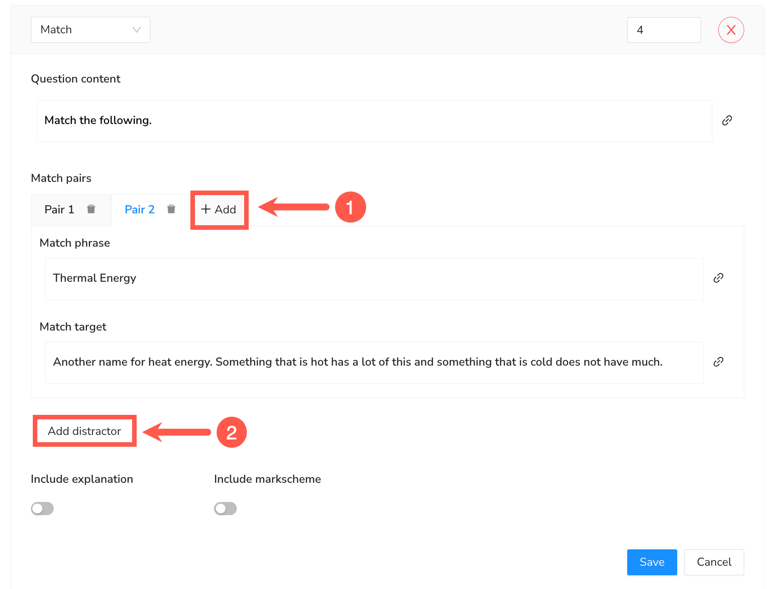The image size is (777, 589).
Task: Enable the Include explanation toggle
Action: 42,508
